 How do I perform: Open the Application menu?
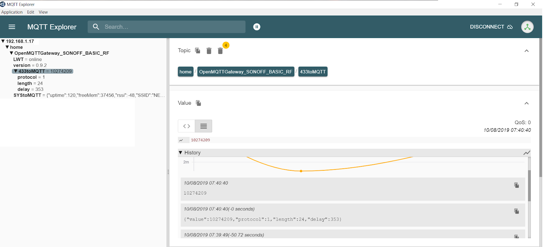pyautogui.click(x=12, y=12)
